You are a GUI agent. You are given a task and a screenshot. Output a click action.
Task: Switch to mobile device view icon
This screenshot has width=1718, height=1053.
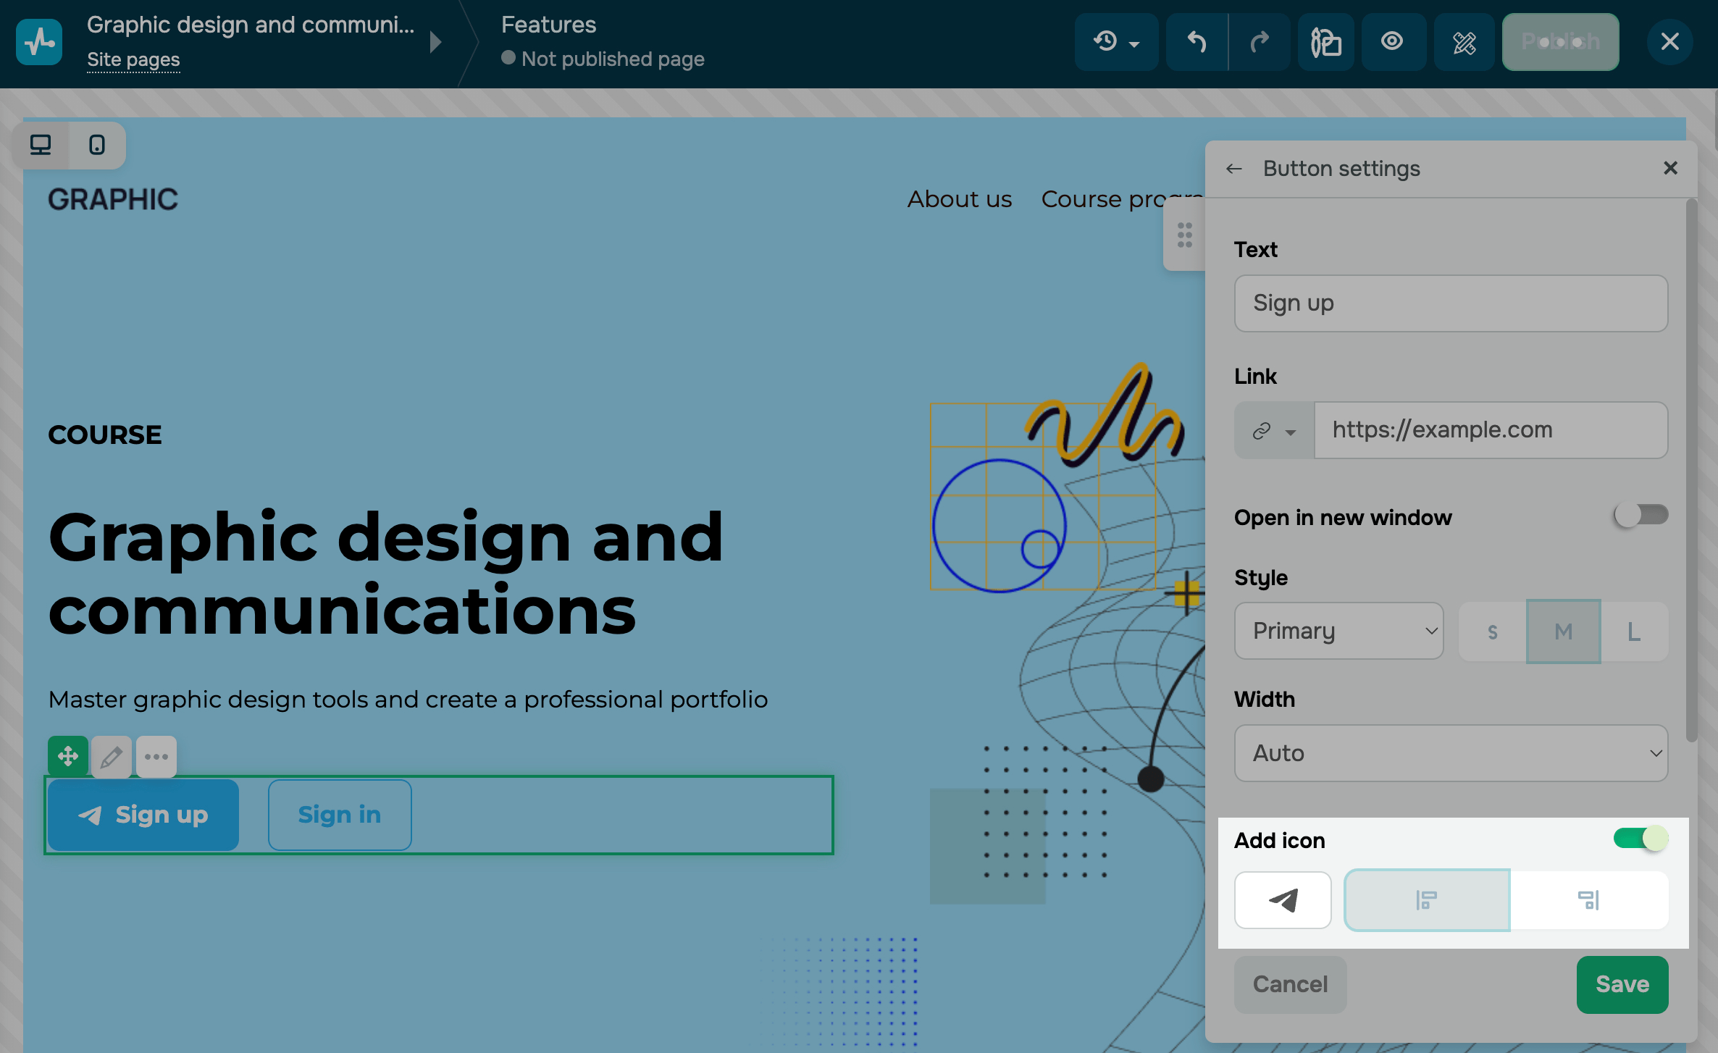point(97,145)
